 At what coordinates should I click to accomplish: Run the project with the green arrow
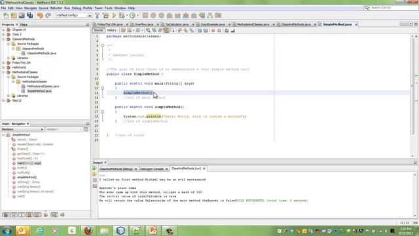[x=114, y=16]
